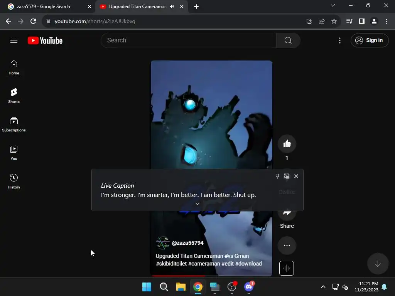This screenshot has height=296, width=395.
Task: Expand the Live Caption box chevron
Action: click(197, 203)
